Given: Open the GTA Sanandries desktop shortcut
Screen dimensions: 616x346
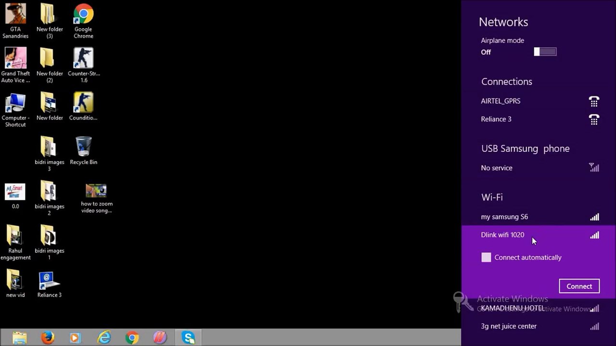Looking at the screenshot, I should click(15, 21).
